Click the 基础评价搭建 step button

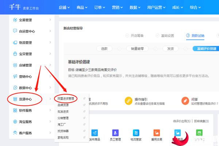(206, 49)
